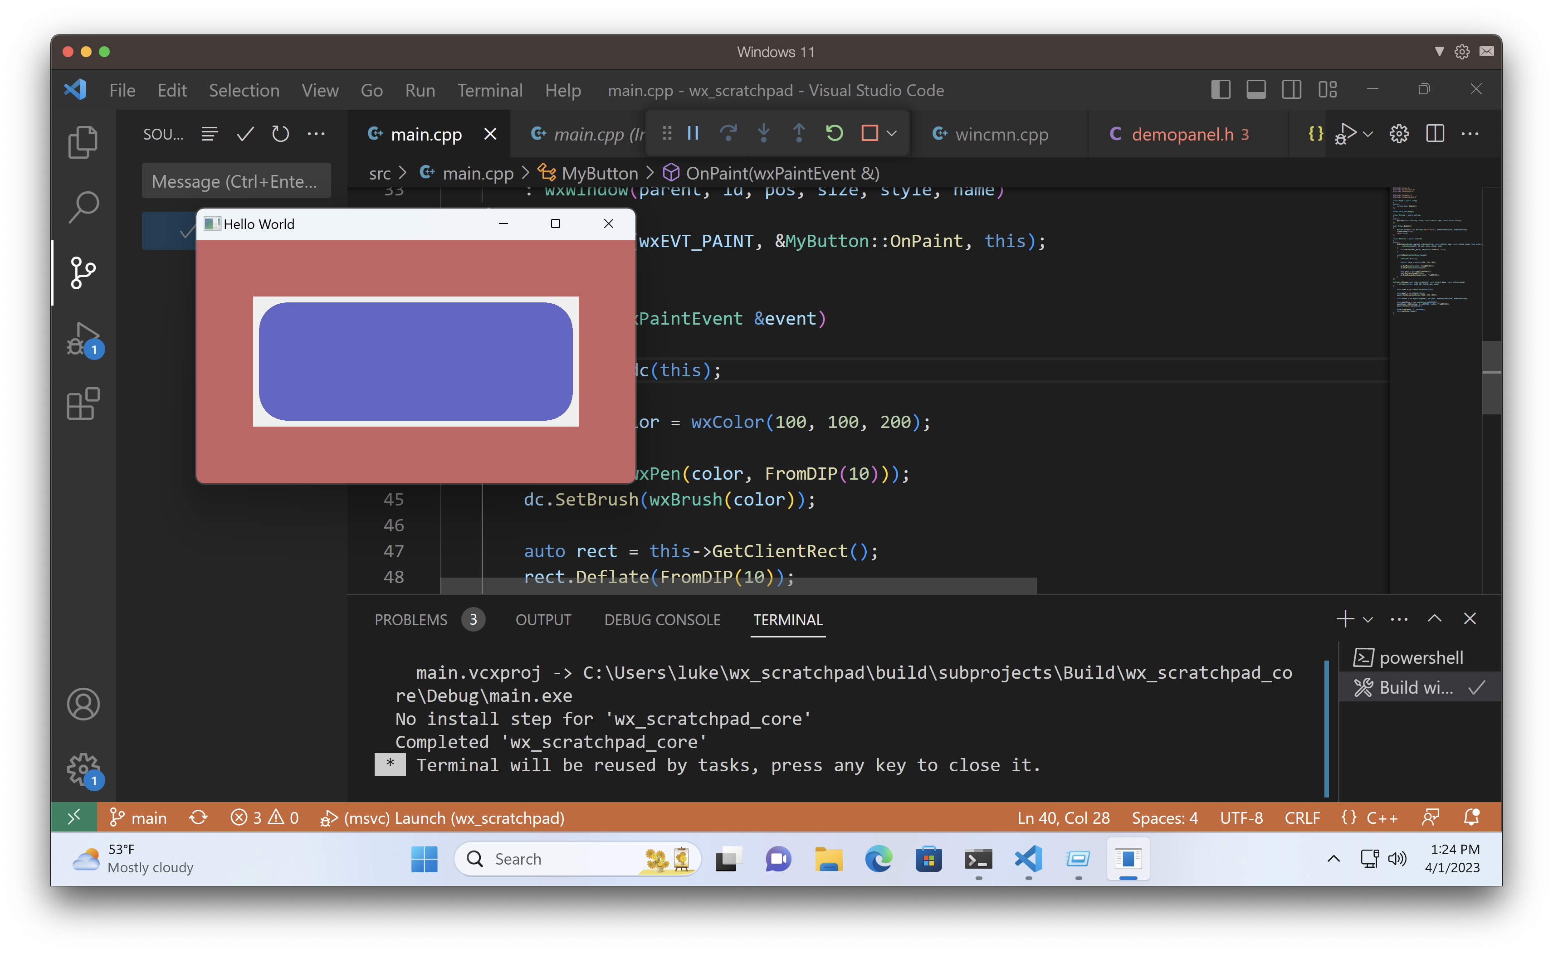Click the main branch indicator in the status bar

138,817
